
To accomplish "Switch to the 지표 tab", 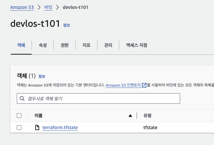I will (x=86, y=45).
